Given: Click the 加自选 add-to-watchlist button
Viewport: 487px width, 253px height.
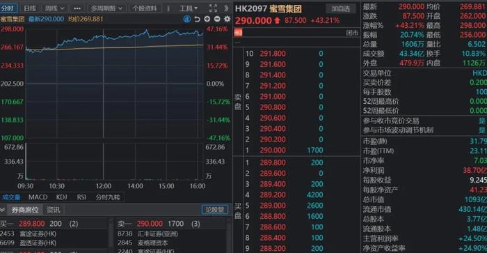Looking at the screenshot, I should pyautogui.click(x=341, y=9).
